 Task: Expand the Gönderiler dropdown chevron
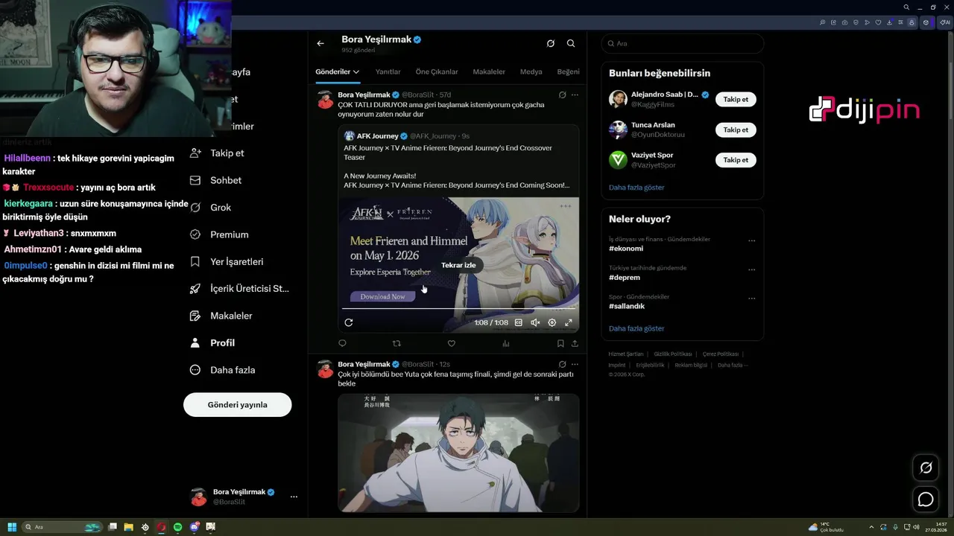coord(356,72)
